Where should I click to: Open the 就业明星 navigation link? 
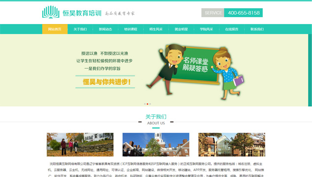pyautogui.click(x=181, y=29)
